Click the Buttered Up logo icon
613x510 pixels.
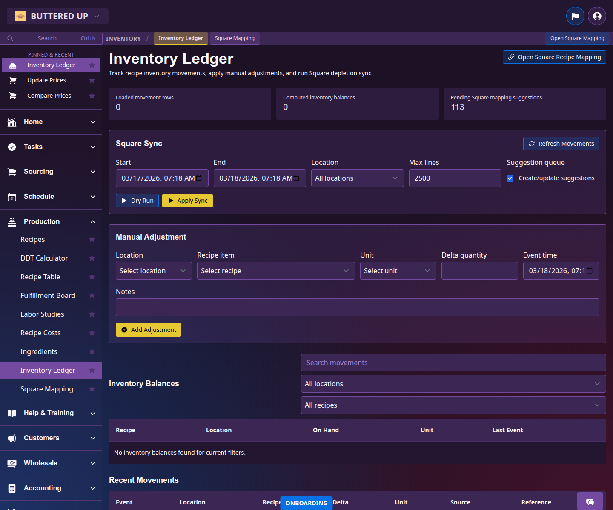(x=20, y=16)
